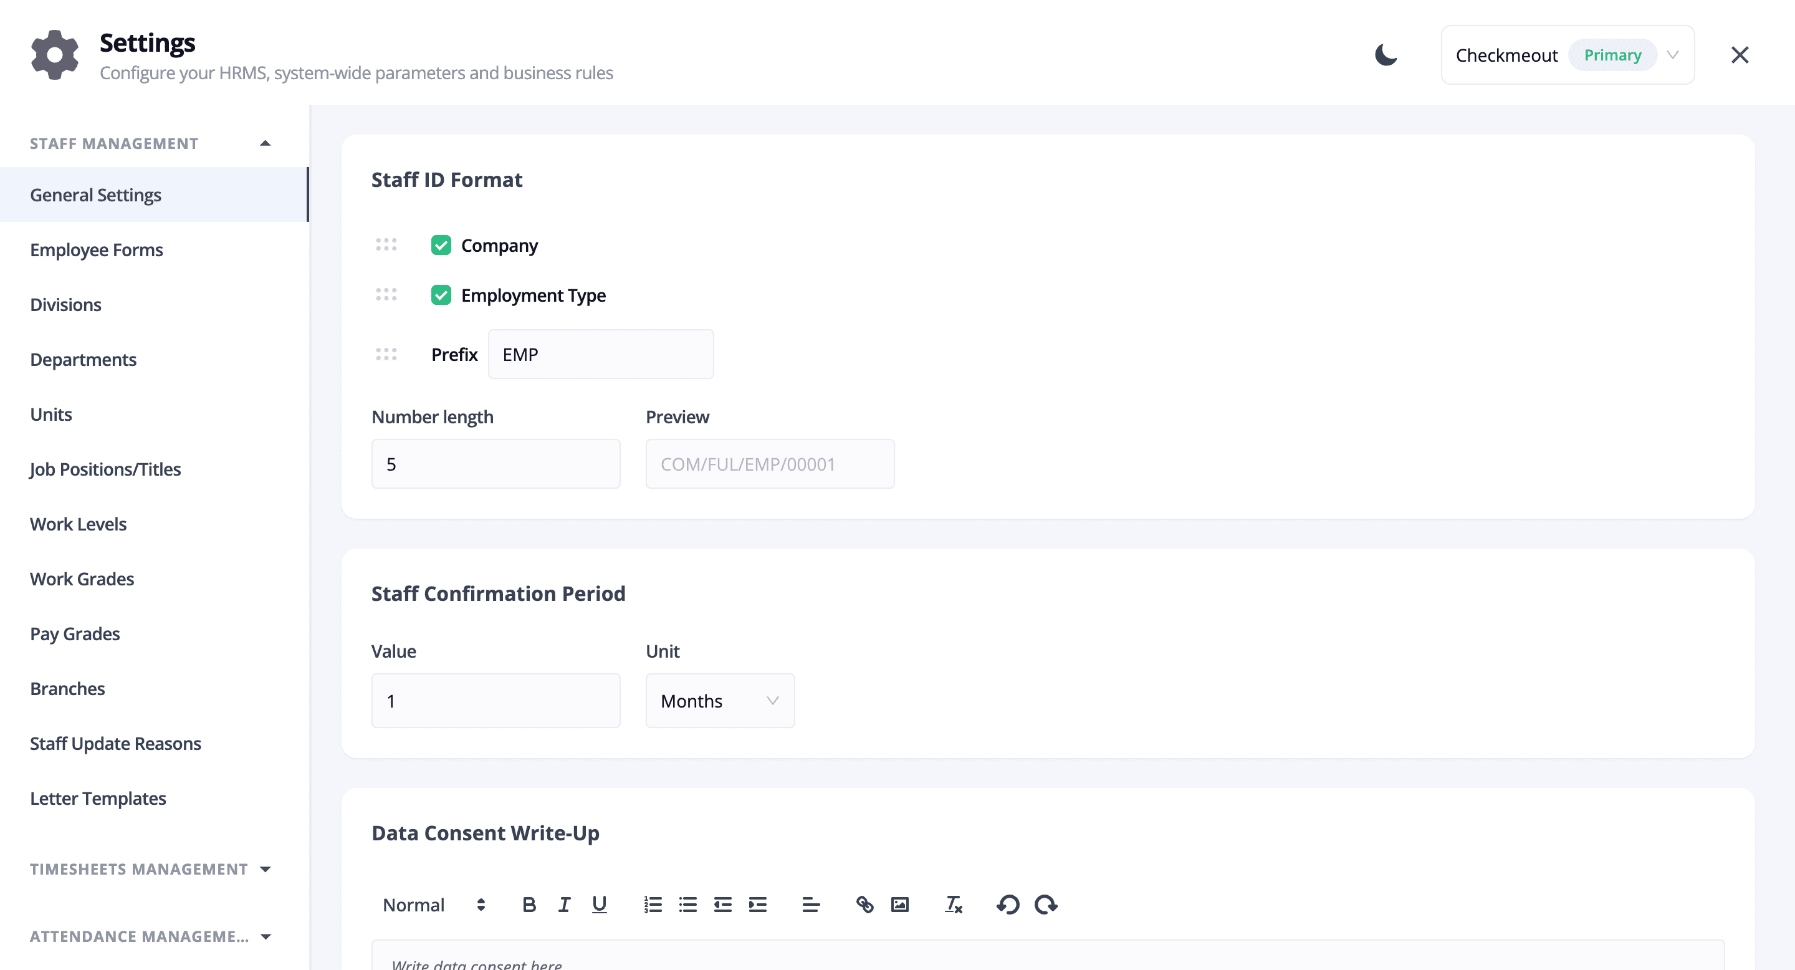Clear text formatting in editor
This screenshot has width=1795, height=970.
pos(953,905)
